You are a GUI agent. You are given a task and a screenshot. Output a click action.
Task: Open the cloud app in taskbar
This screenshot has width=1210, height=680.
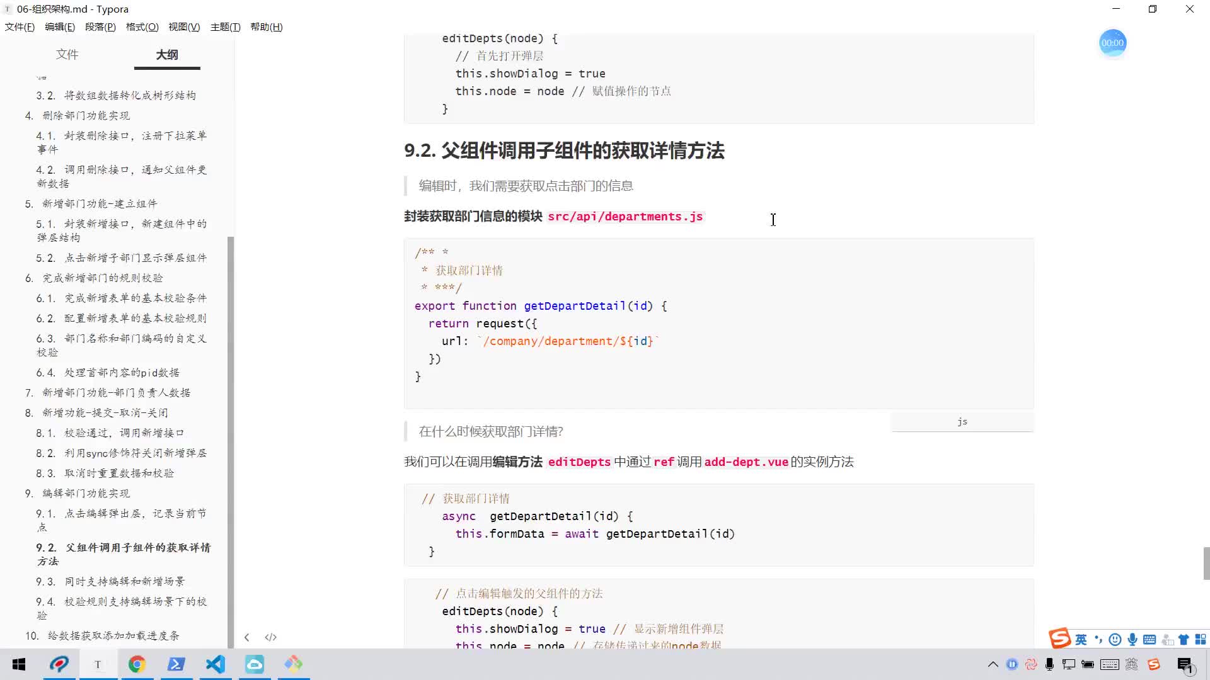255,664
